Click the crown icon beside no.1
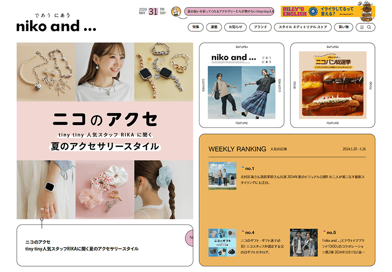 tap(243, 168)
